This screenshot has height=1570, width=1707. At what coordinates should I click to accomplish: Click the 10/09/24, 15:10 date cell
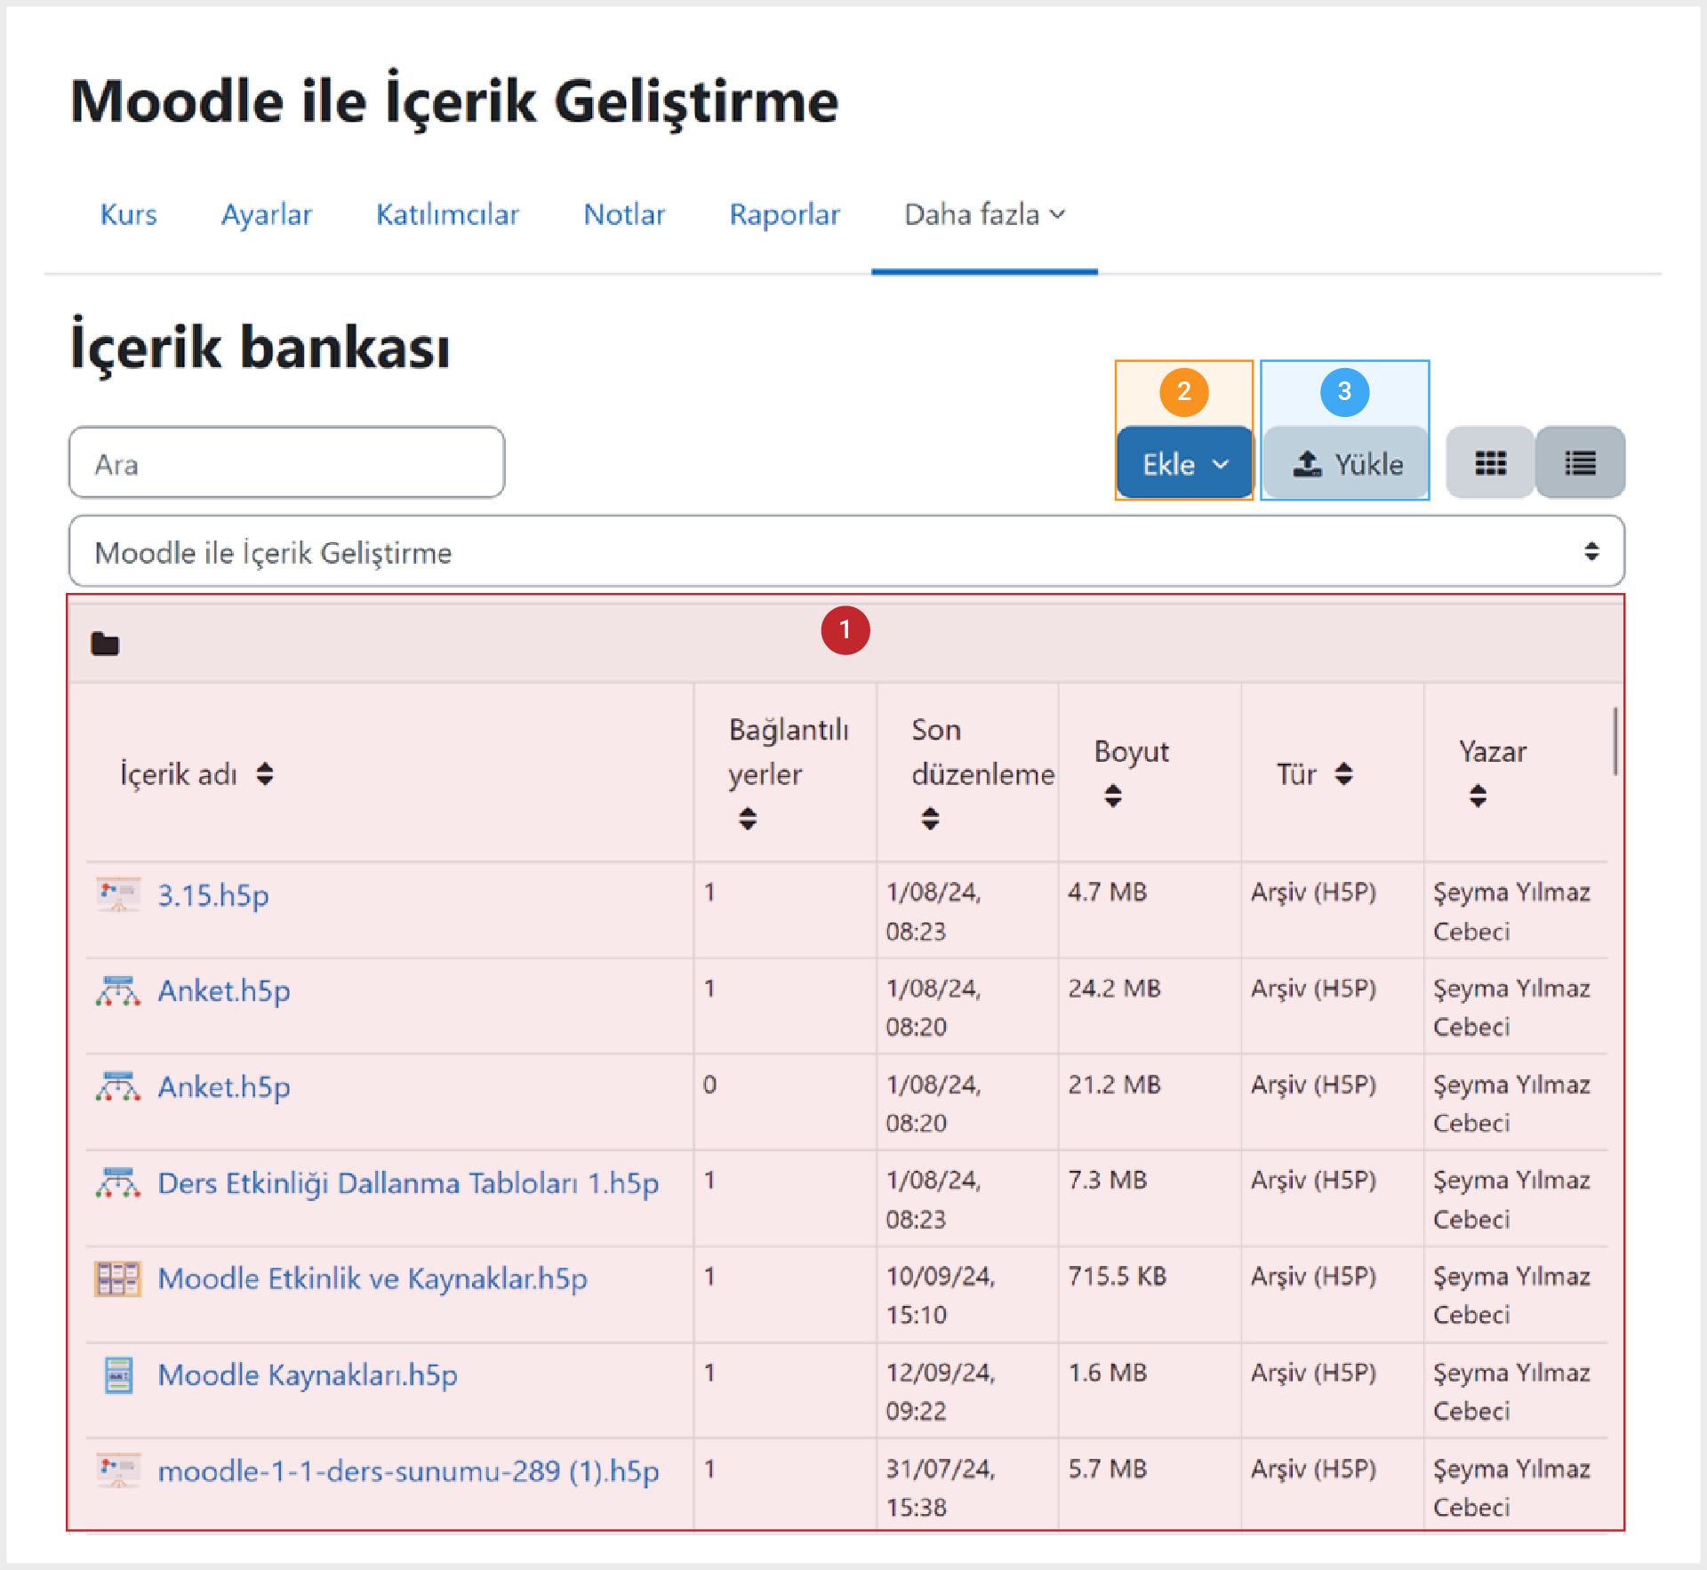(941, 1295)
